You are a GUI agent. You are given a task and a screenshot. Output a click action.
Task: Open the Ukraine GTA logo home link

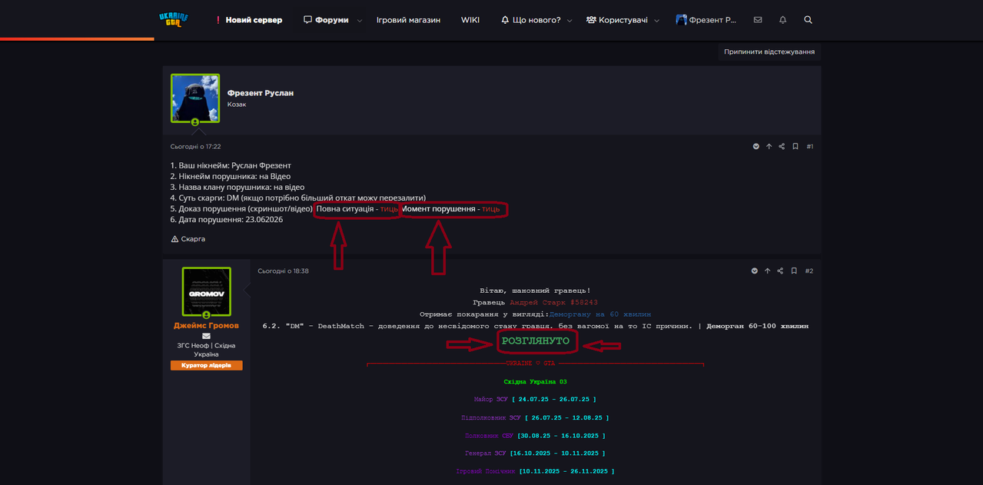[x=174, y=18]
